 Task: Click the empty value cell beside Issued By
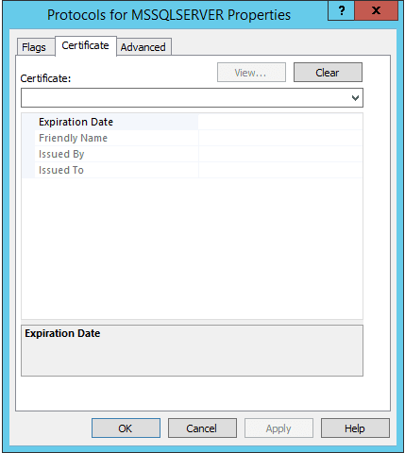[x=280, y=154]
